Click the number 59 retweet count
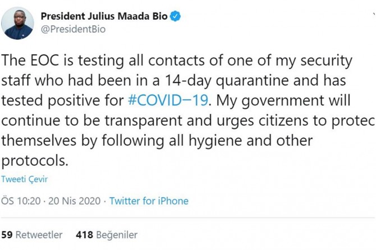 coord(7,234)
